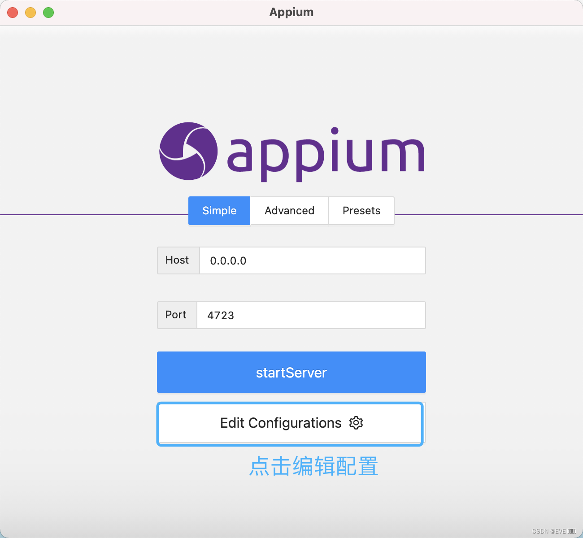Click the Port label
Viewport: 583px width, 538px height.
176,315
